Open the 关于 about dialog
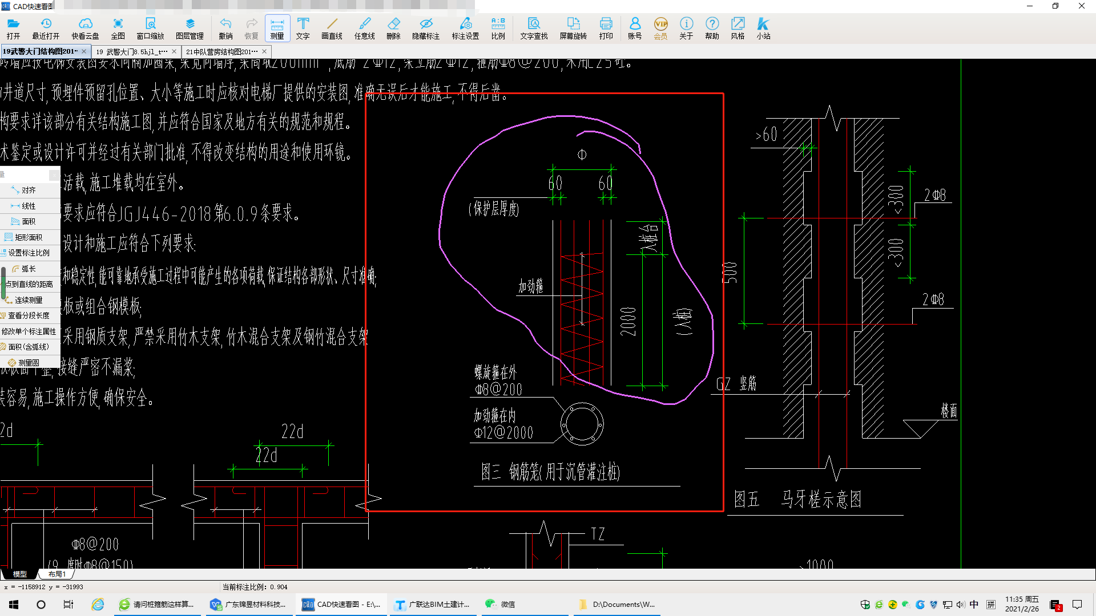 pyautogui.click(x=686, y=28)
